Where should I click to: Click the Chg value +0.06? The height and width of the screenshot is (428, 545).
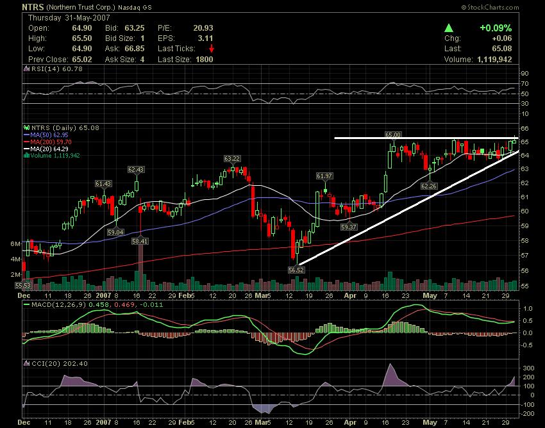(x=501, y=38)
